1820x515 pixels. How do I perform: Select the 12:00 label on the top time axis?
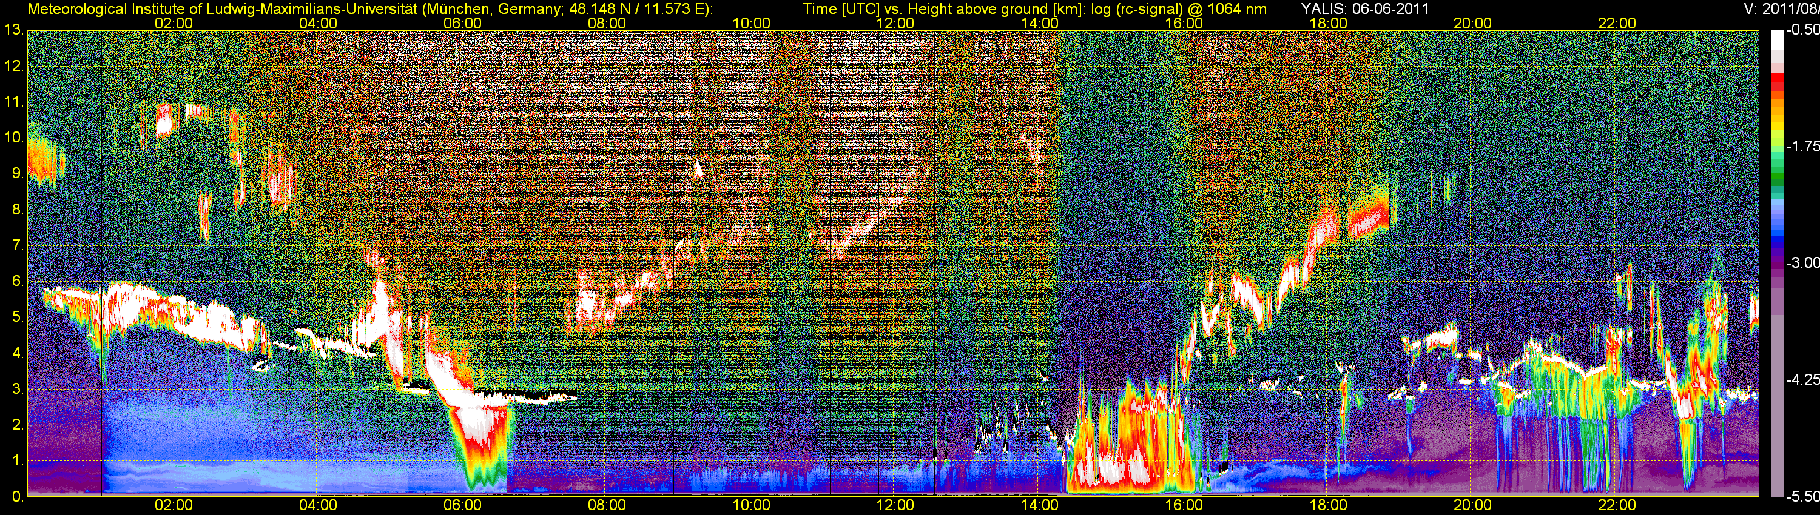pos(895,23)
